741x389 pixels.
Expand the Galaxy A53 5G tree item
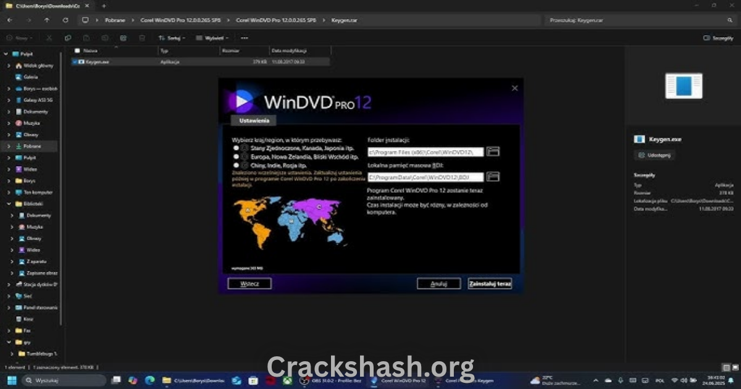9,100
